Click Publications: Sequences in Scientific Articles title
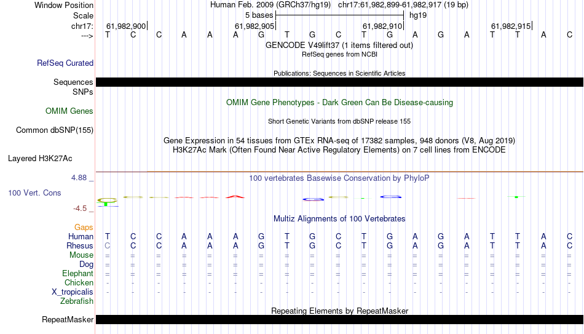Viewport: 584px width, 334px height. click(x=339, y=73)
